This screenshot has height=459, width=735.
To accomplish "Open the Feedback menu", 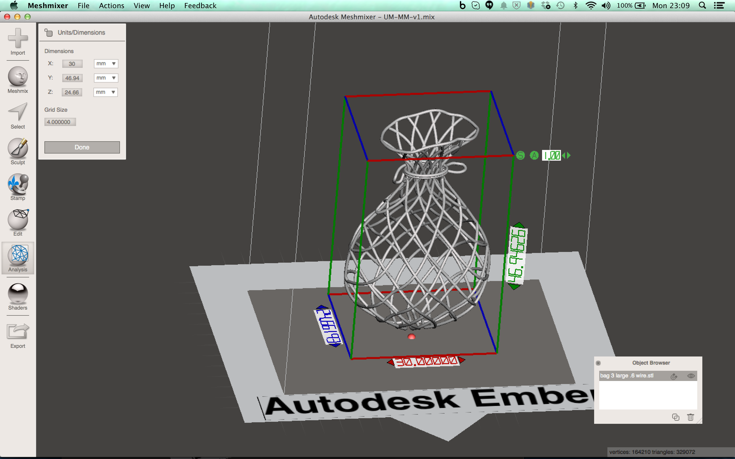I will click(x=200, y=6).
